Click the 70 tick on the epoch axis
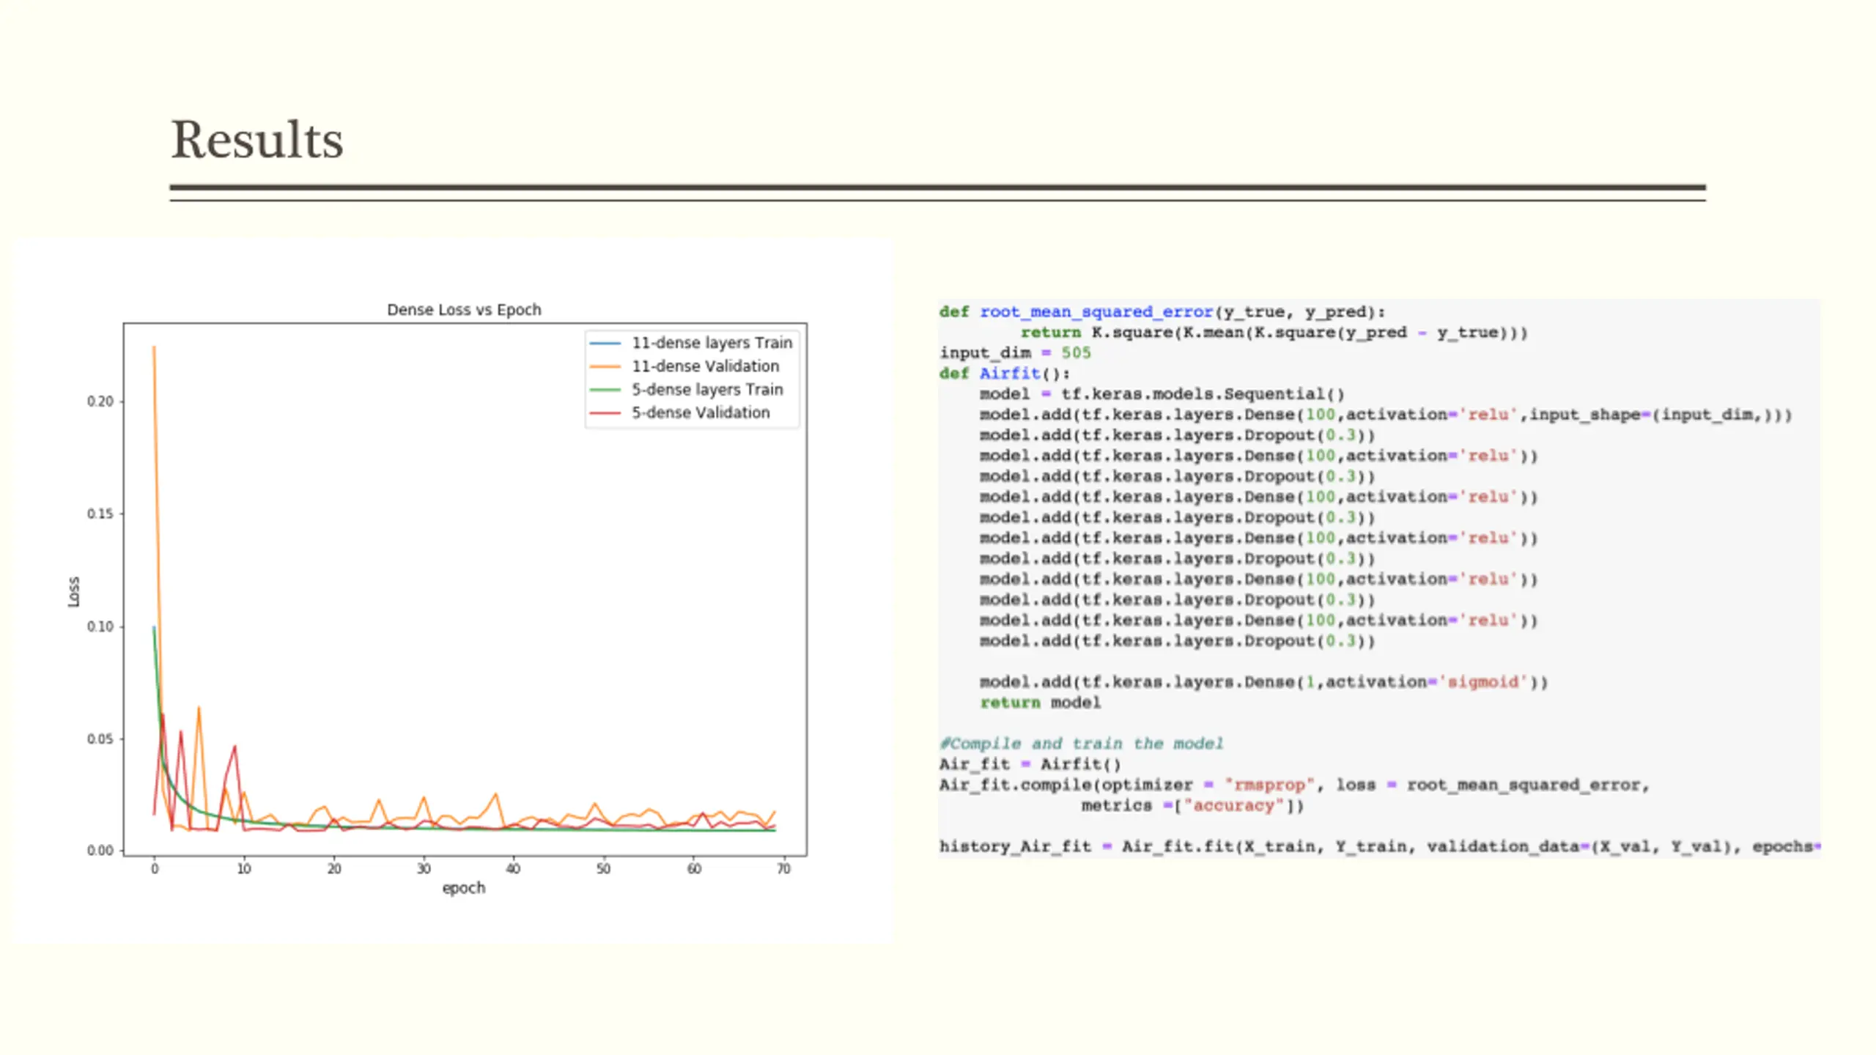 coord(783,869)
